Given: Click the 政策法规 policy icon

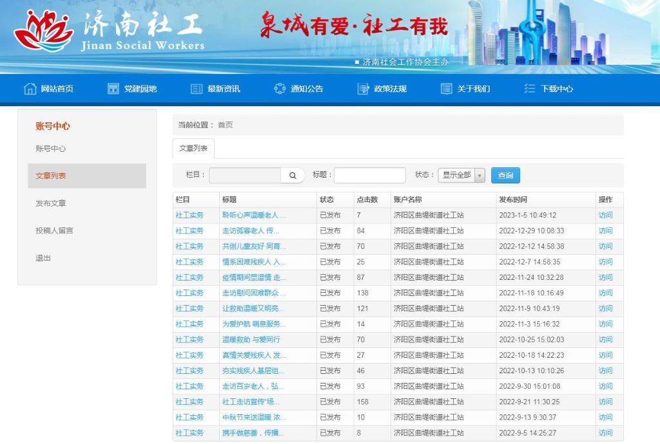Looking at the screenshot, I should [363, 89].
